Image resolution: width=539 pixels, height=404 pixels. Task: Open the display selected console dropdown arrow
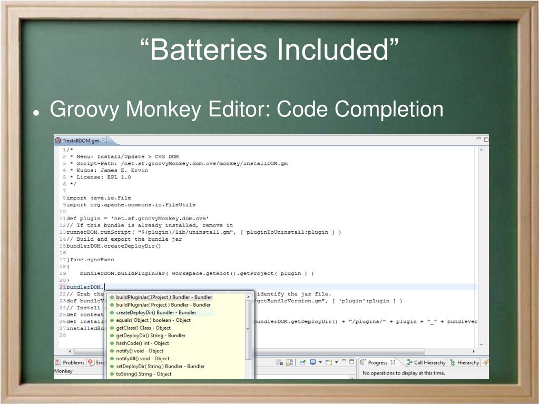(320, 362)
